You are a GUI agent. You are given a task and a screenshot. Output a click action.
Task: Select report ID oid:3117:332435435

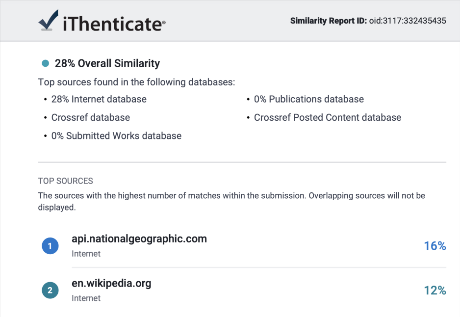click(x=408, y=21)
